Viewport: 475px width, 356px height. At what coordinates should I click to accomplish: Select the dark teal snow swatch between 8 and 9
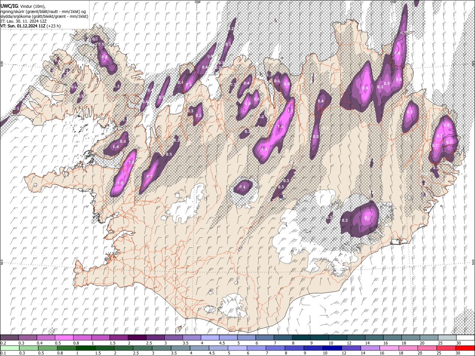[x=301, y=338]
